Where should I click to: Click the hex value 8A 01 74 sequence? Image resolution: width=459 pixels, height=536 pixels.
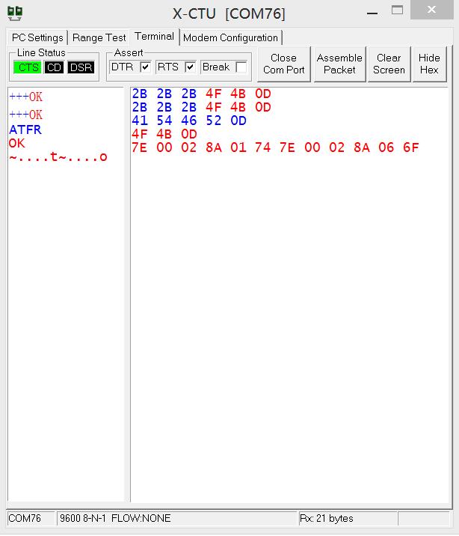coord(238,147)
